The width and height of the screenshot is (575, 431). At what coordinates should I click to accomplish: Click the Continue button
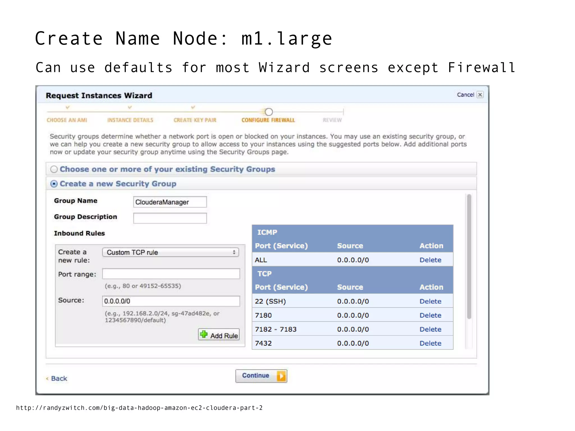pos(261,376)
